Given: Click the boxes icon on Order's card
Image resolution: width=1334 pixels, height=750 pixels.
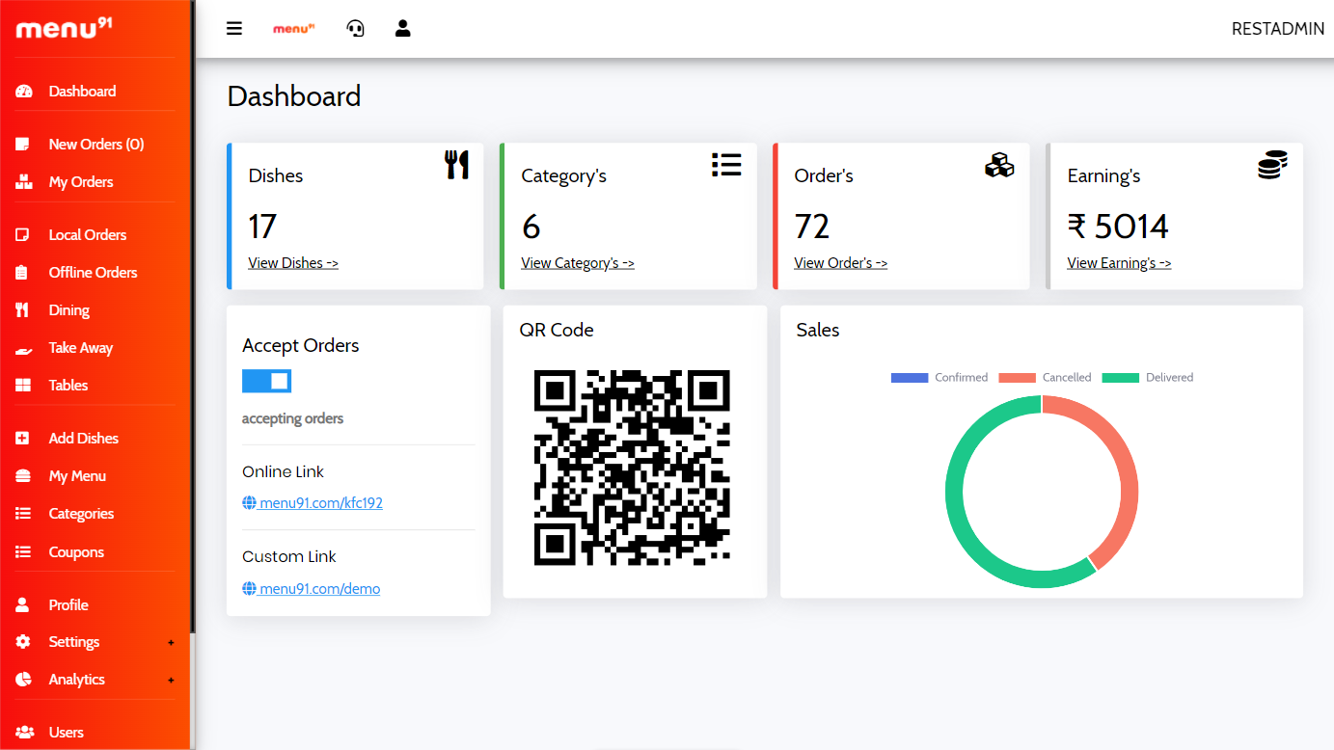Looking at the screenshot, I should click(999, 165).
